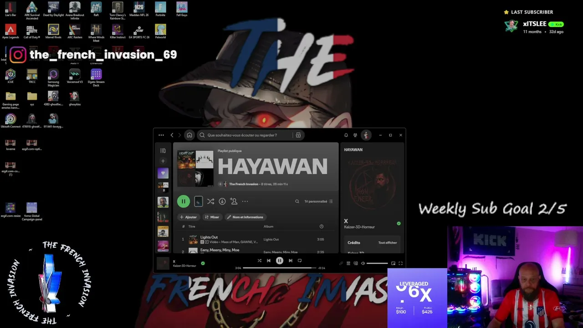This screenshot has width=583, height=328.
Task: Open the 'Tri personnalisé' sort dropdown
Action: pos(318,201)
